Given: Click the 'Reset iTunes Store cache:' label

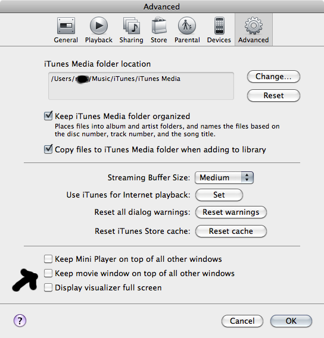Looking at the screenshot, I should tap(142, 231).
